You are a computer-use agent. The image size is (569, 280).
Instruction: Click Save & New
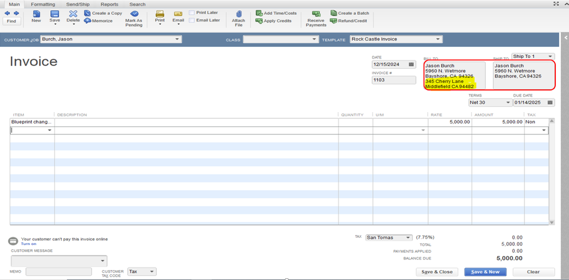485,271
